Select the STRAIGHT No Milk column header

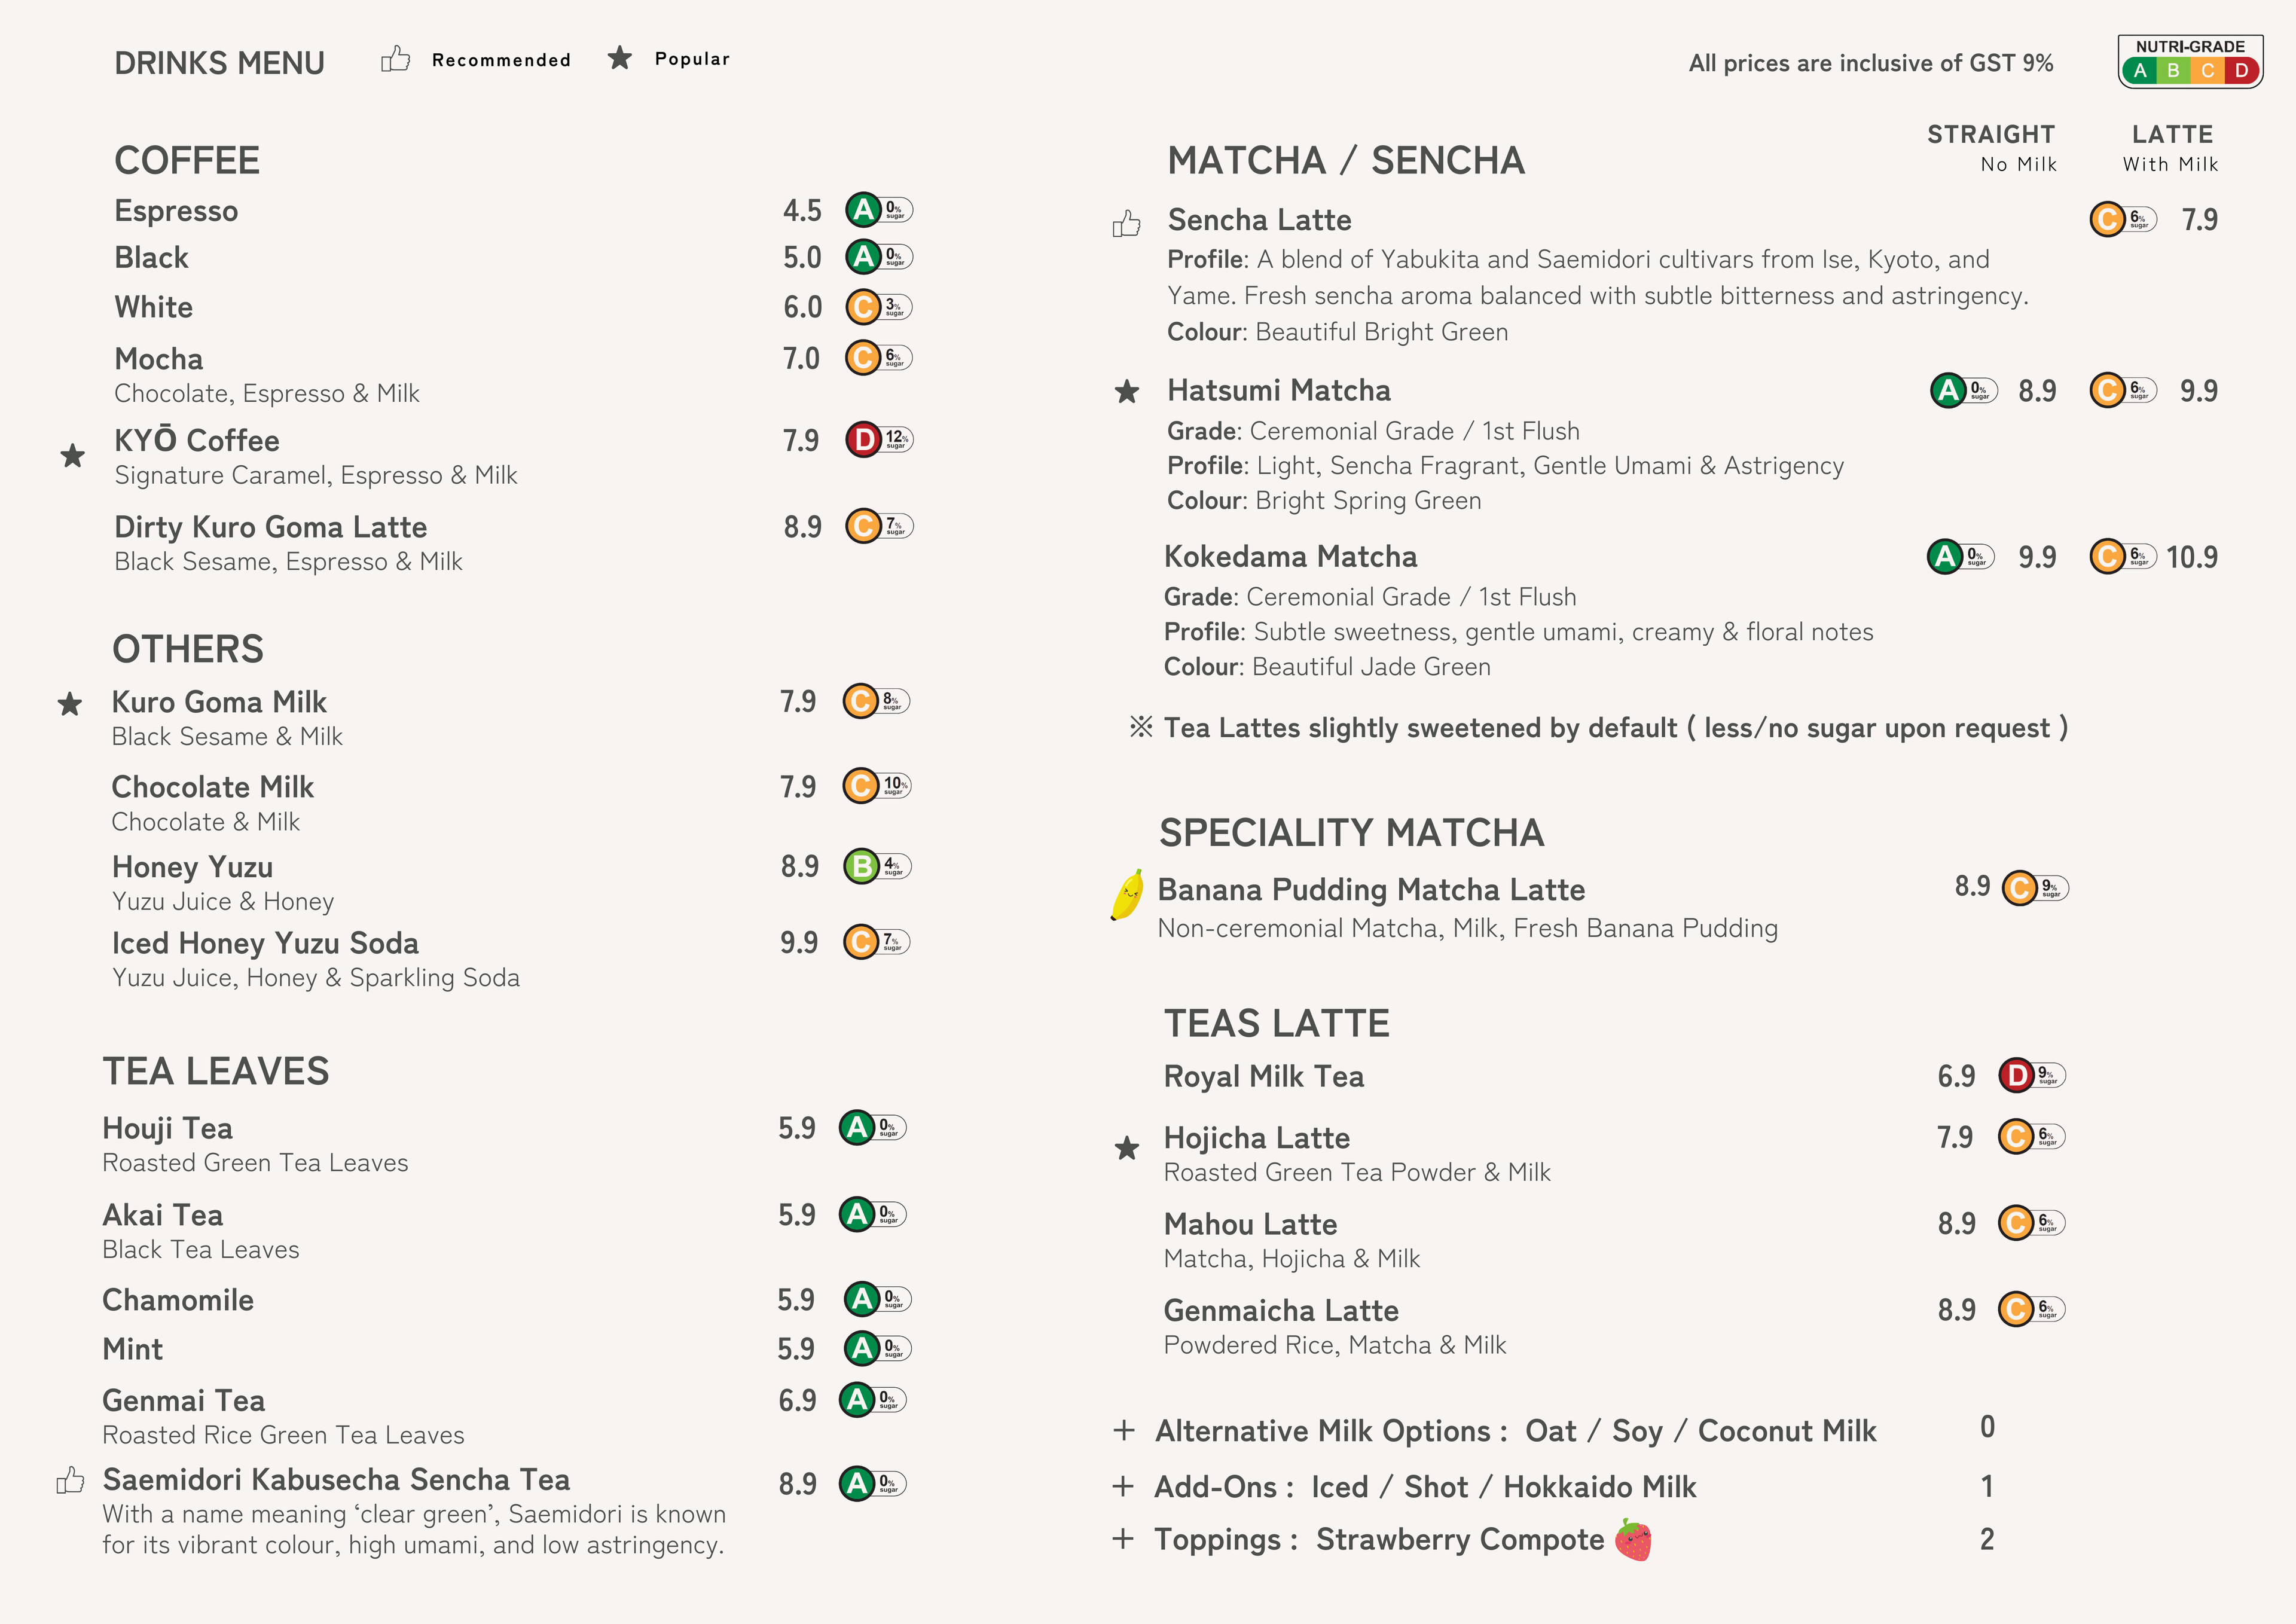click(1991, 148)
